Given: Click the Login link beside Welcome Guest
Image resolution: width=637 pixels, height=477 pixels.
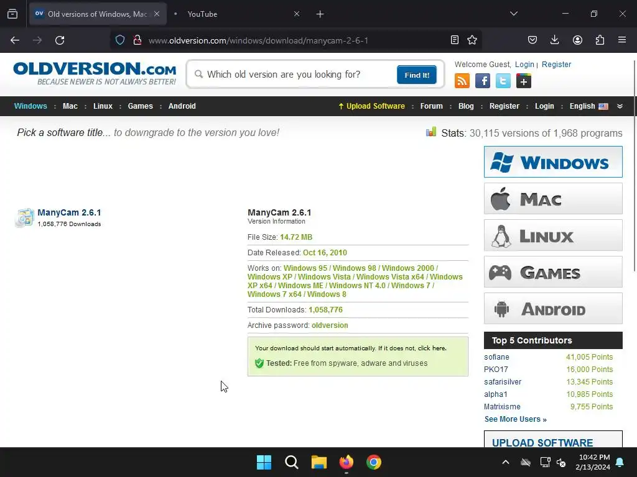Looking at the screenshot, I should (x=524, y=65).
